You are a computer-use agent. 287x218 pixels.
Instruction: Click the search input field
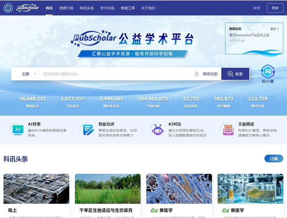(x=115, y=74)
